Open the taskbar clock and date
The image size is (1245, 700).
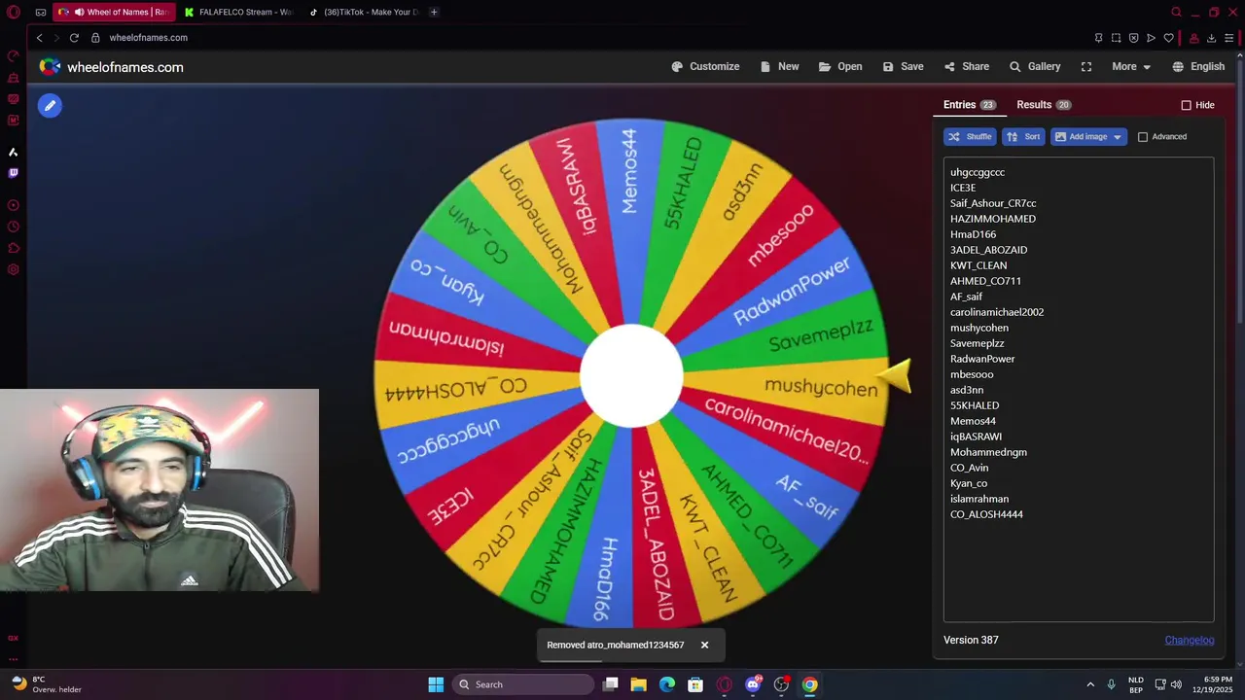pos(1210,684)
